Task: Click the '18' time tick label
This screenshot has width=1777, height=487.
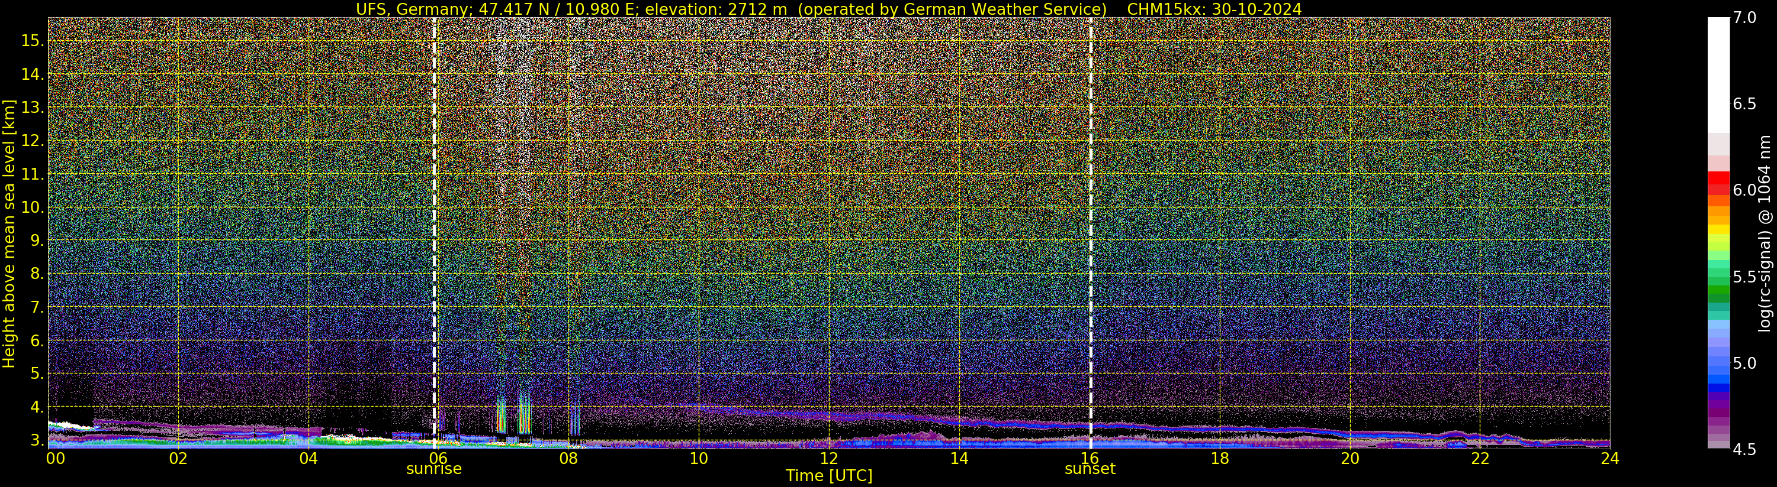Action: pos(1220,457)
